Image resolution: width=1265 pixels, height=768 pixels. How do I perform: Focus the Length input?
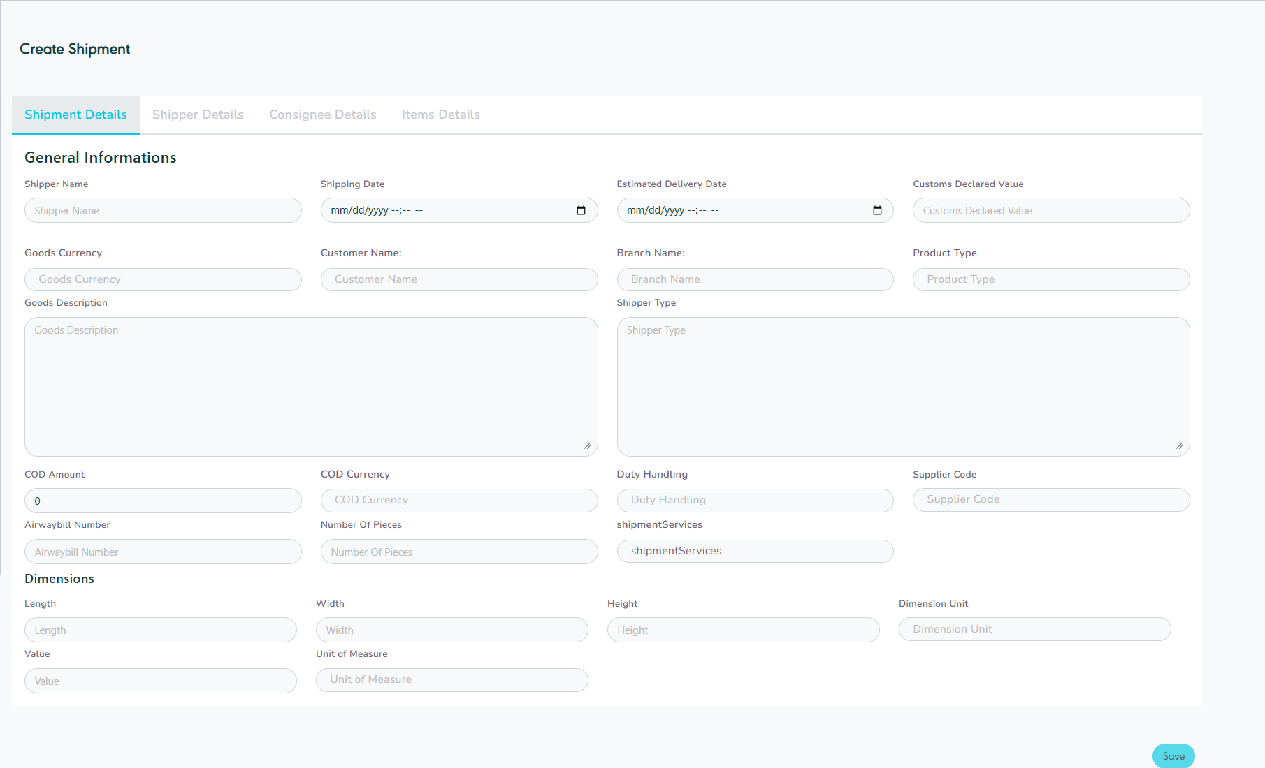point(161,630)
